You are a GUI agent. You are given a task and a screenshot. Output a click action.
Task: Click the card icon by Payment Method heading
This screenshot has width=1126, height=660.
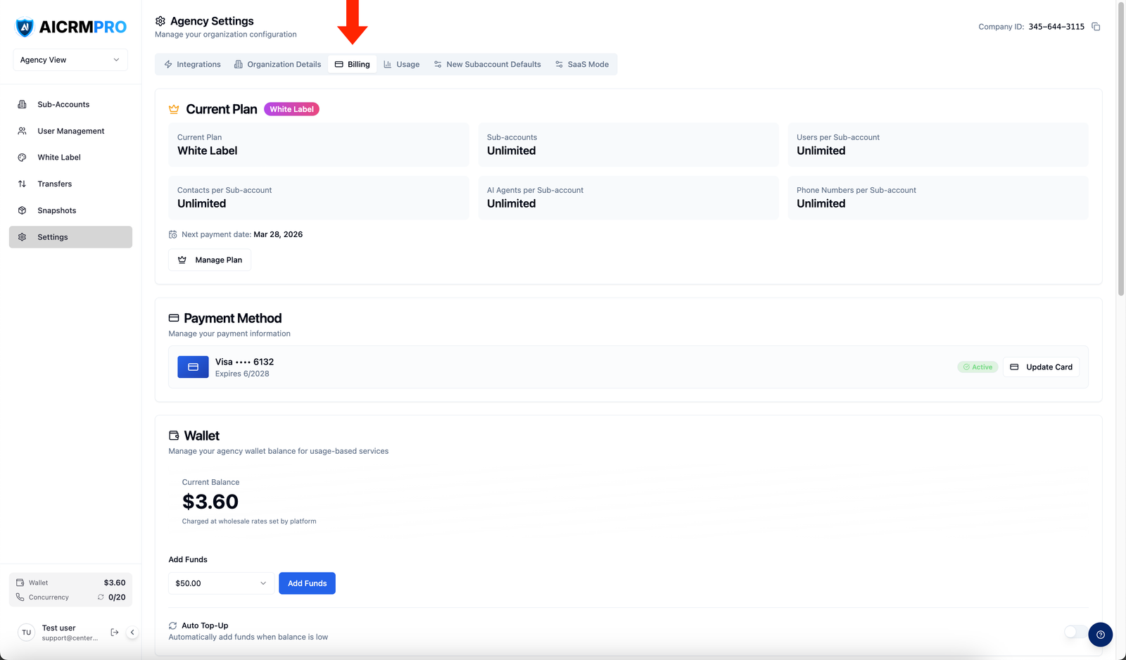174,318
